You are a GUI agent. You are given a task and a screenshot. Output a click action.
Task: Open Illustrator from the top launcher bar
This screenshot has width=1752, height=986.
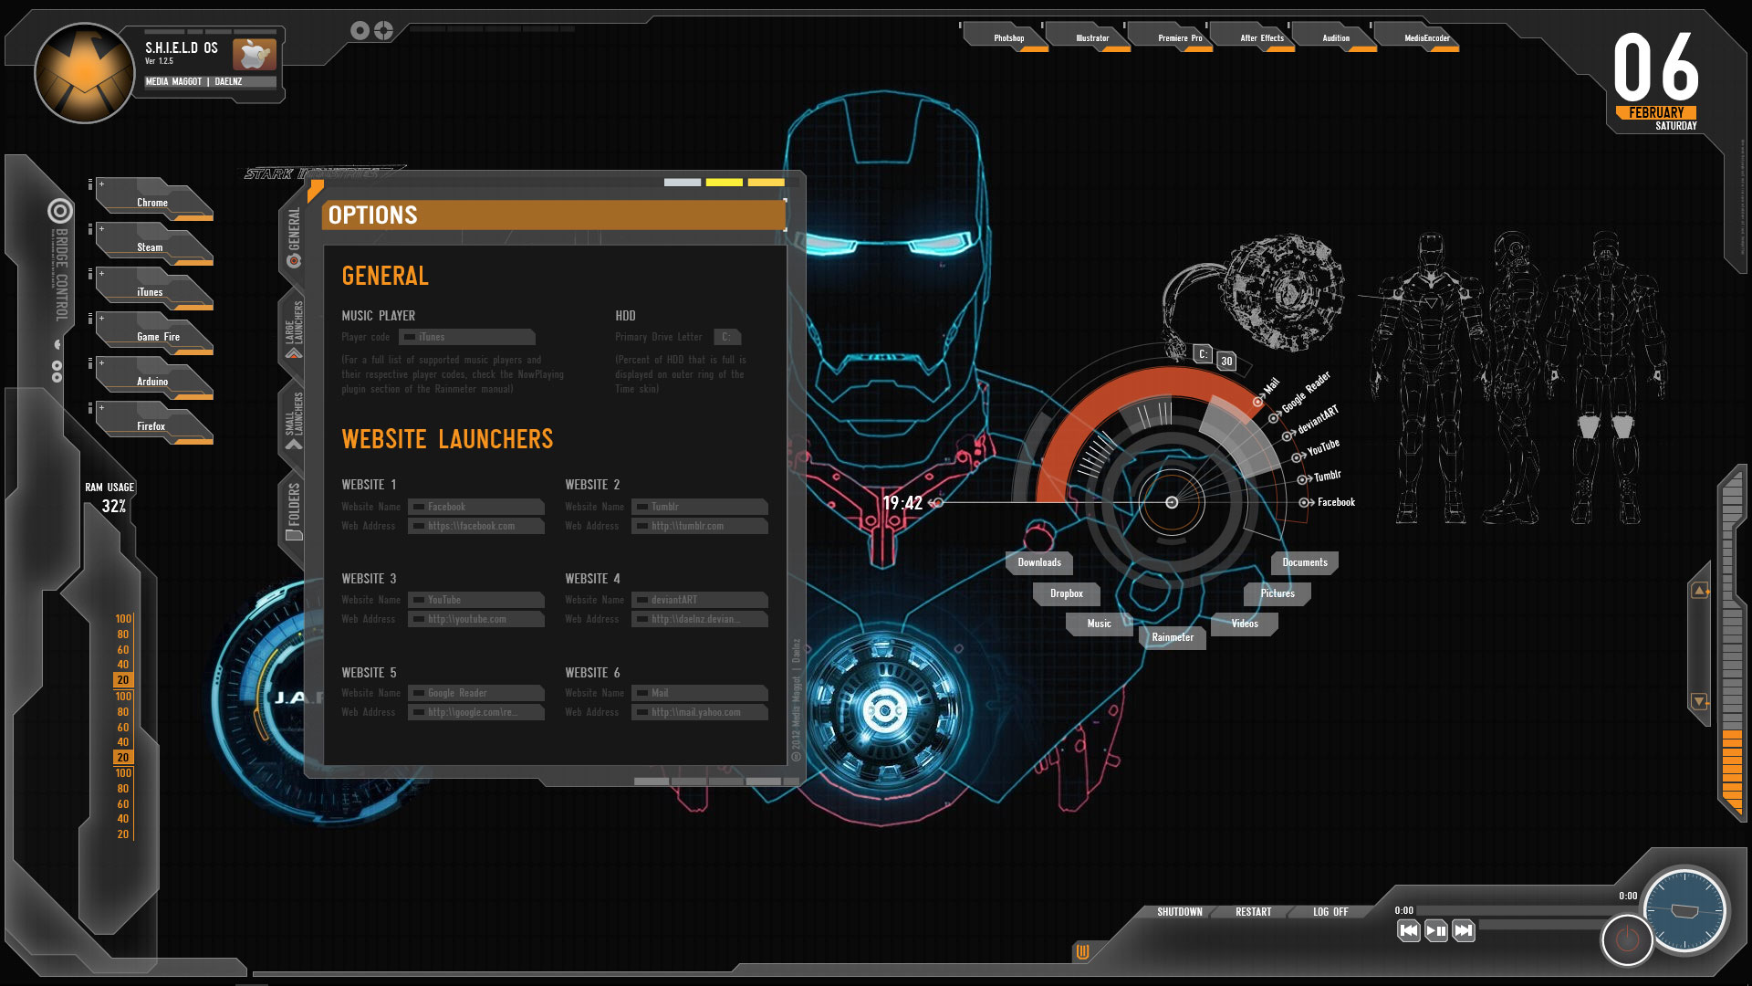click(x=1091, y=37)
